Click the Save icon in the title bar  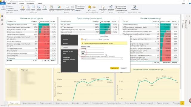(x=4, y=1)
